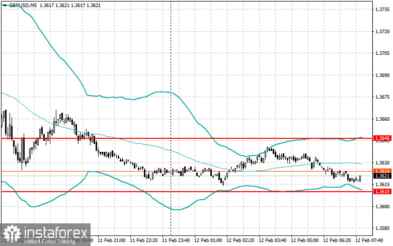Click the 1.3675 price axis value
Viewport: 393px width, 246px height.
point(382,97)
